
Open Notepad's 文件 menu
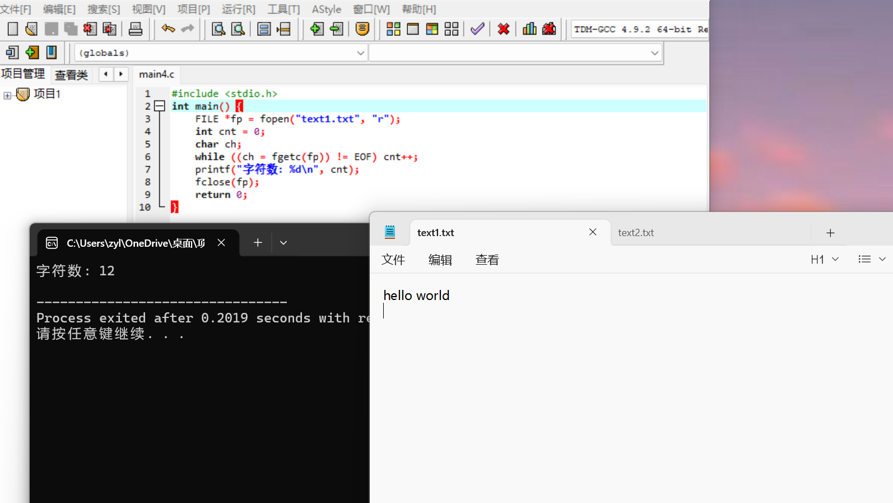click(393, 260)
